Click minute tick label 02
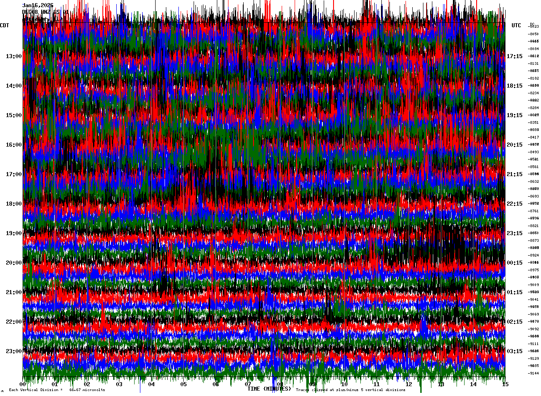The image size is (541, 396). (x=87, y=384)
